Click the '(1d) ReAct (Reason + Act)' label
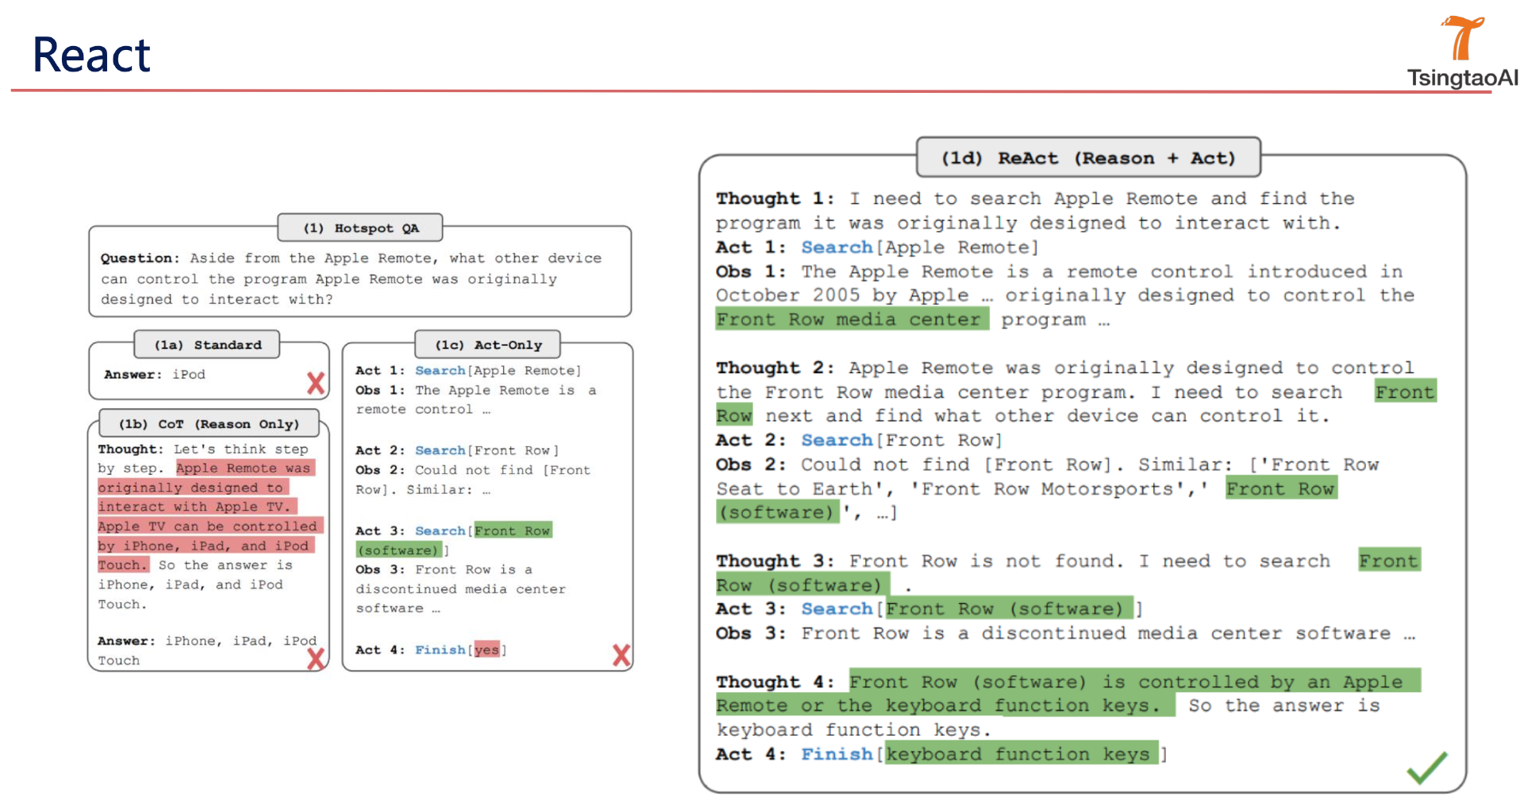This screenshot has width=1524, height=804. click(x=1088, y=158)
